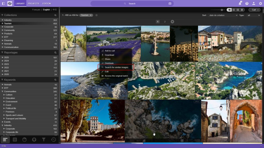Switch language to Français
264x148 pixels.
36,10
